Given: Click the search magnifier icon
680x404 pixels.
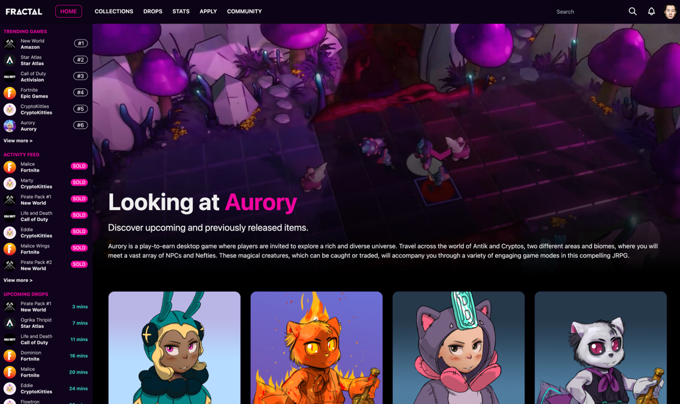Looking at the screenshot, I should (632, 11).
